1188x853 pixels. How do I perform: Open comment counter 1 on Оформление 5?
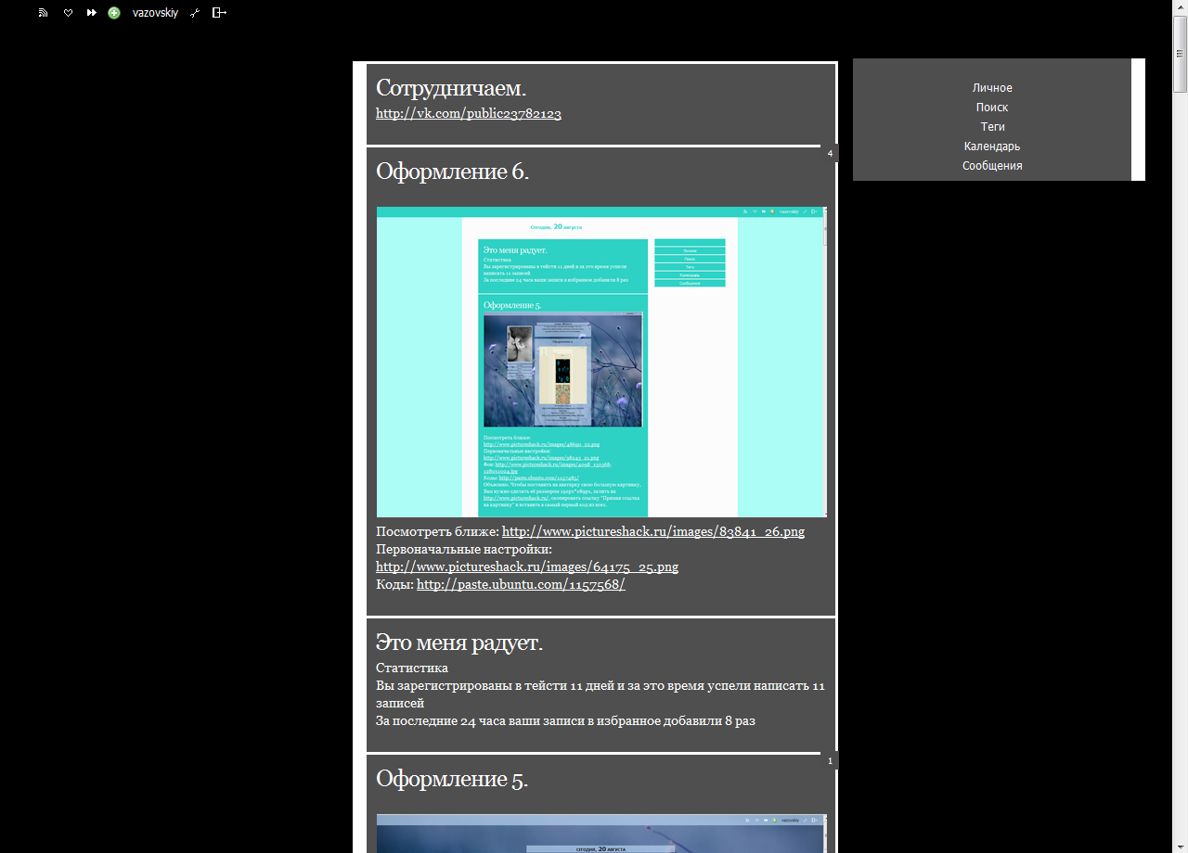pyautogui.click(x=830, y=760)
